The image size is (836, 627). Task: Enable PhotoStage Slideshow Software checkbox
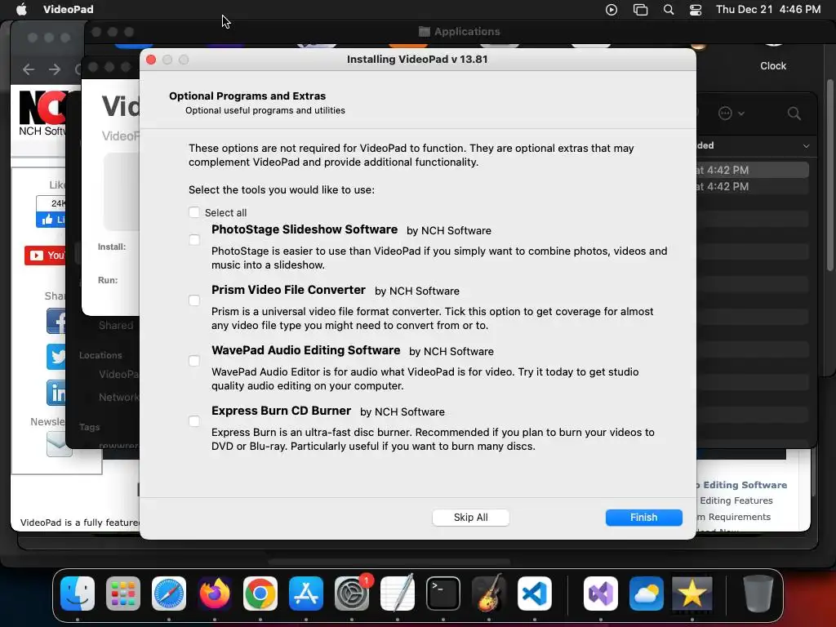click(x=194, y=240)
